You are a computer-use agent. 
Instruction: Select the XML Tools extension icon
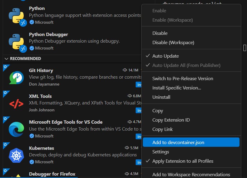pos(16,104)
